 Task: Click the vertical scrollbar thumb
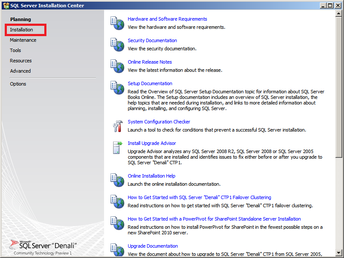point(338,87)
